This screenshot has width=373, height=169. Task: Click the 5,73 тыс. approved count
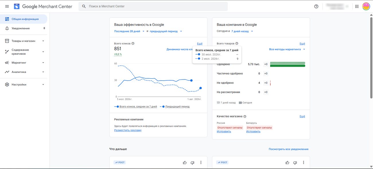[x=254, y=64]
